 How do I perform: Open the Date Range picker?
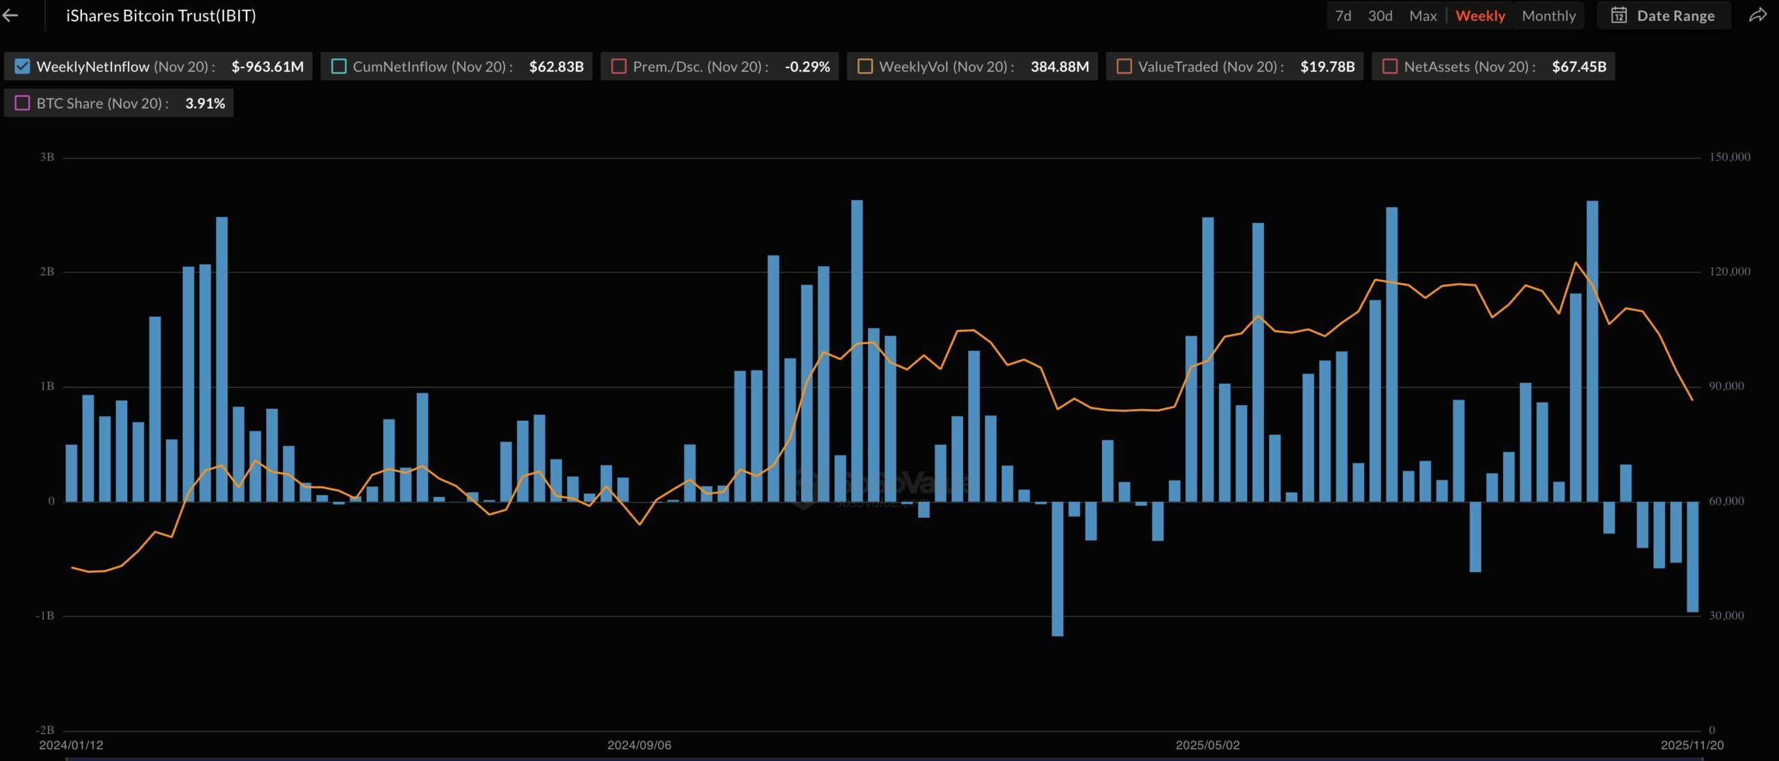pyautogui.click(x=1677, y=15)
